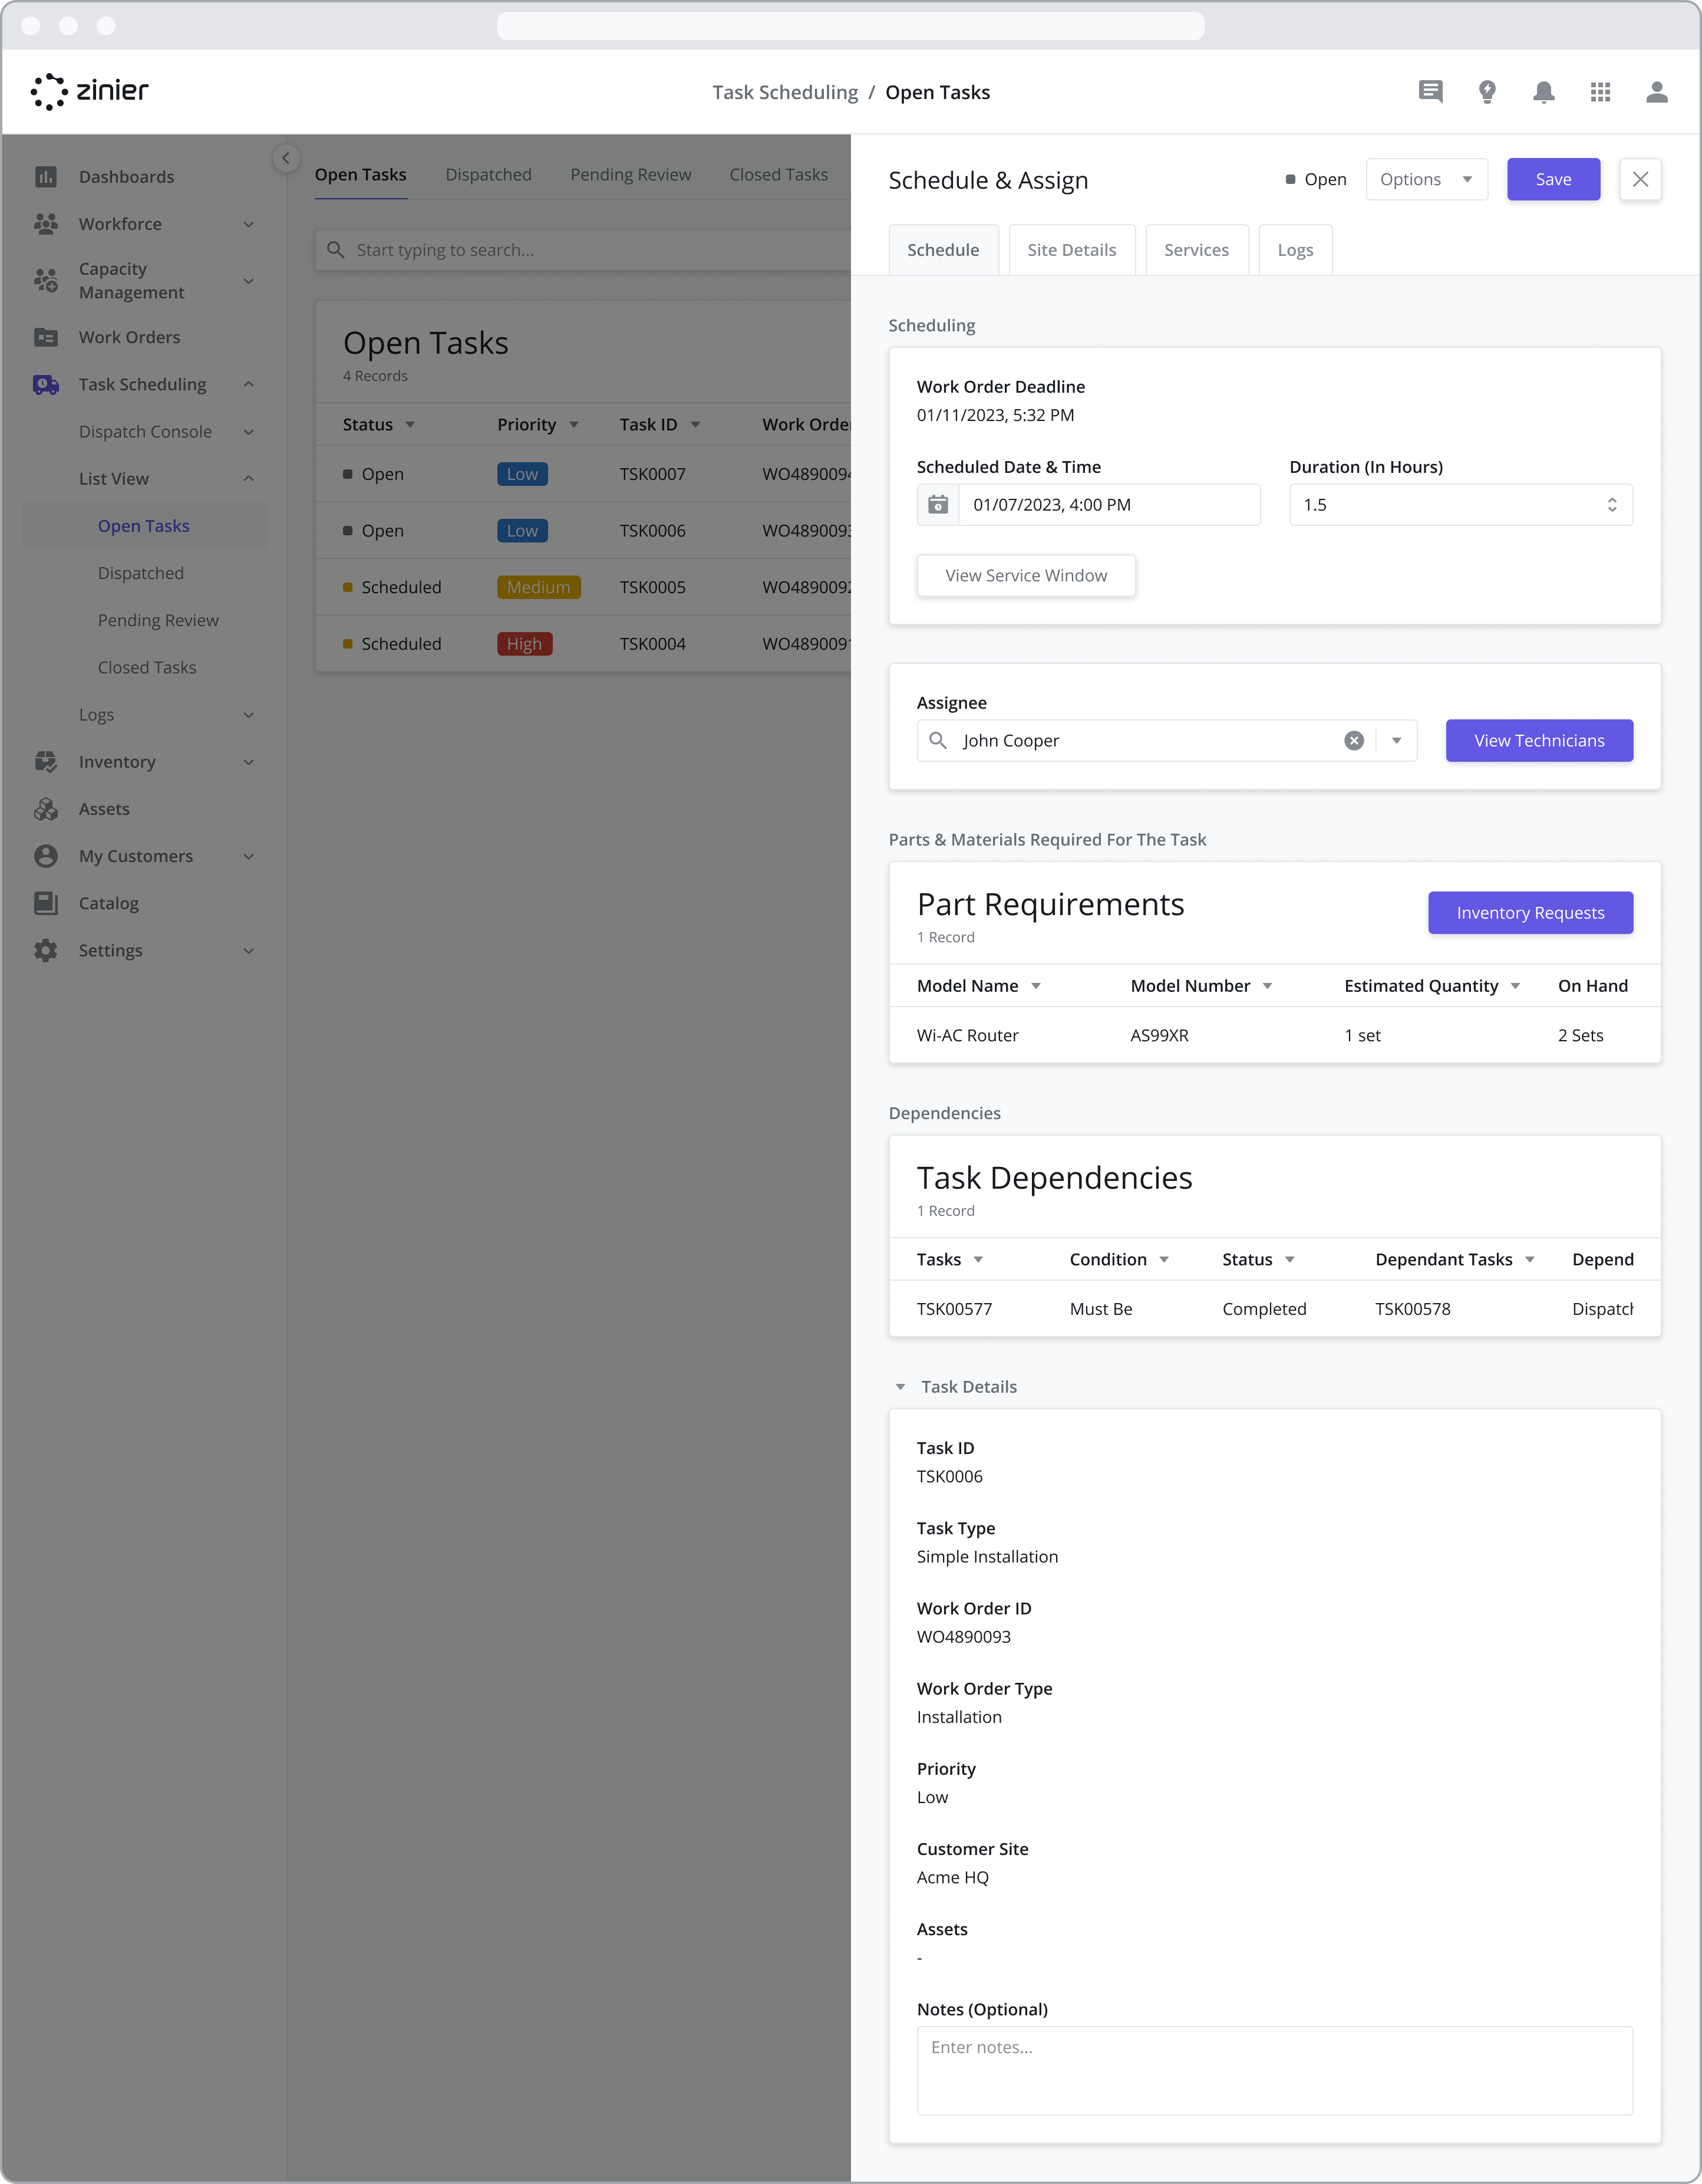Switch to the Site Details tab
The image size is (1702, 2184).
[x=1071, y=250]
